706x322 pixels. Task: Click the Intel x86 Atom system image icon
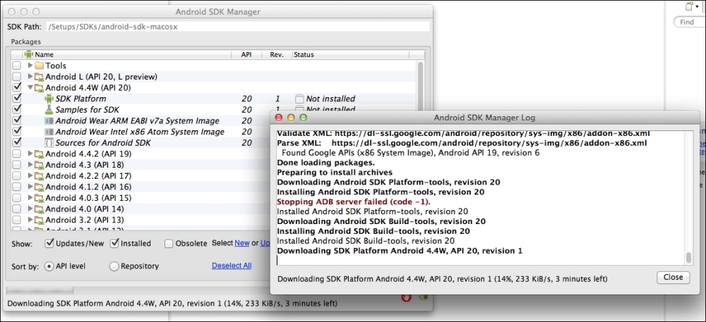pos(49,132)
